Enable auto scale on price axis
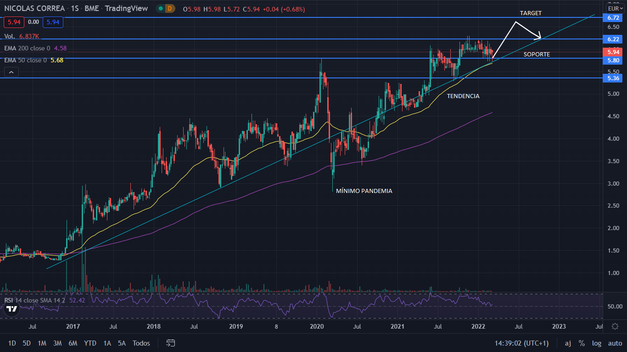Viewport: 627px width, 352px height. point(615,343)
